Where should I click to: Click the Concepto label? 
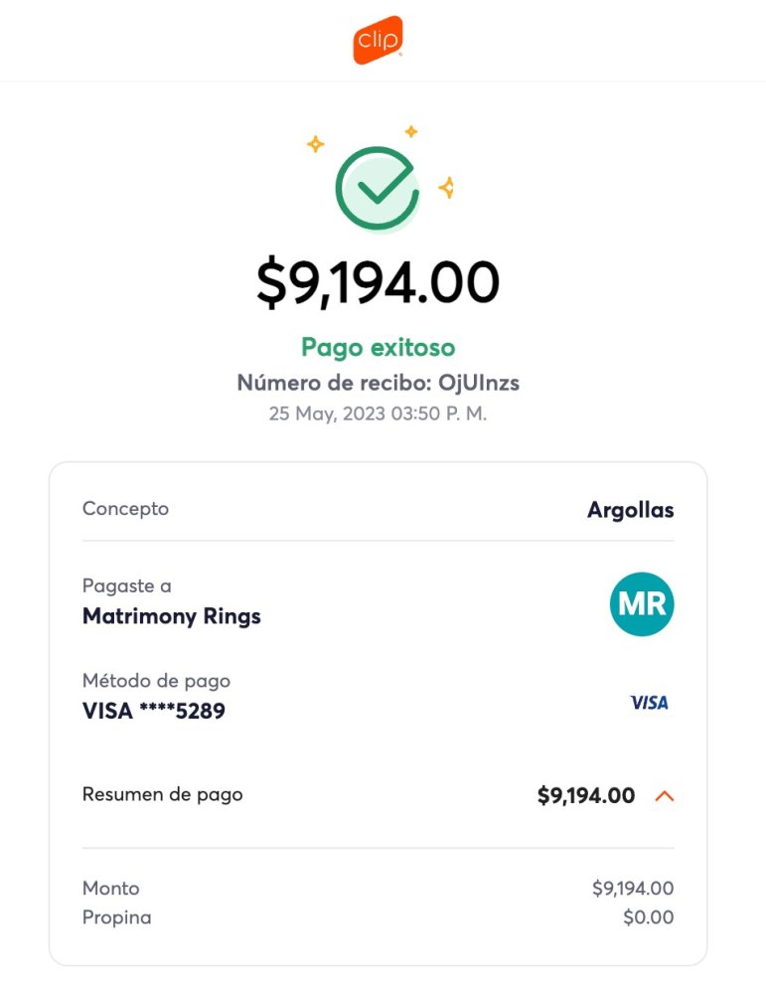125,509
